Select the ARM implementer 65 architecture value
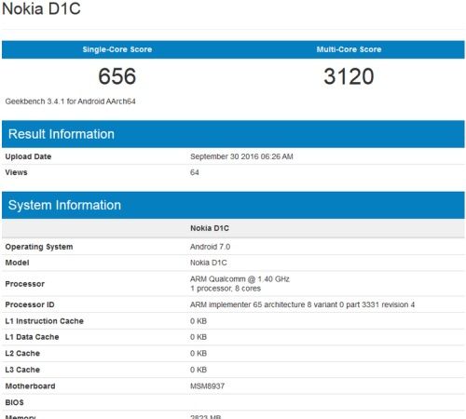 click(x=302, y=304)
